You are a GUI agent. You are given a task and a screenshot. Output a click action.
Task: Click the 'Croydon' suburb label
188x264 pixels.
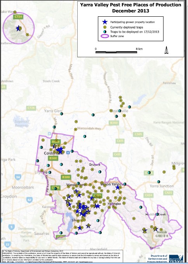[x=9, y=196]
